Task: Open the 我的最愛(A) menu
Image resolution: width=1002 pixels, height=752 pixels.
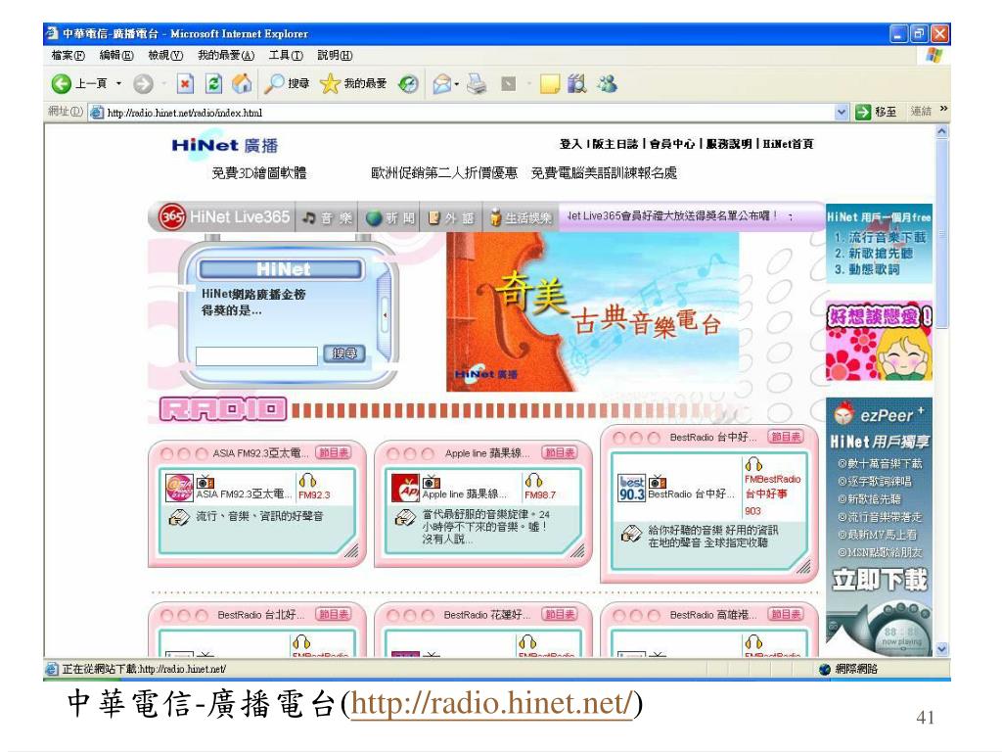Action: point(226,55)
